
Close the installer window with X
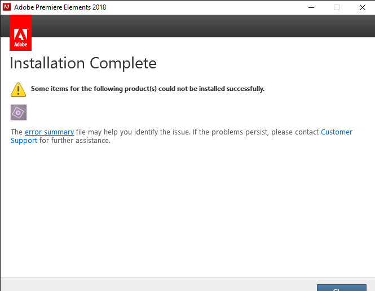tap(363, 7)
